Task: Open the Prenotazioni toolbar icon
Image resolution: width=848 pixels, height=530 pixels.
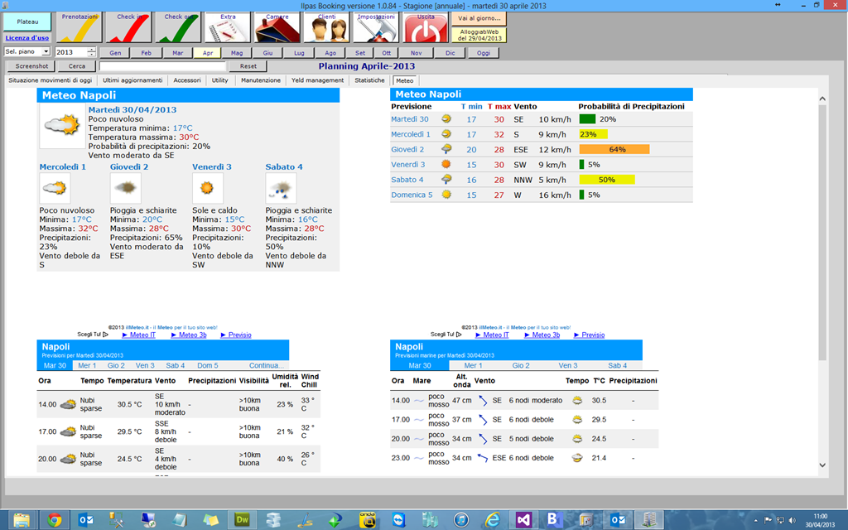Action: 79,27
